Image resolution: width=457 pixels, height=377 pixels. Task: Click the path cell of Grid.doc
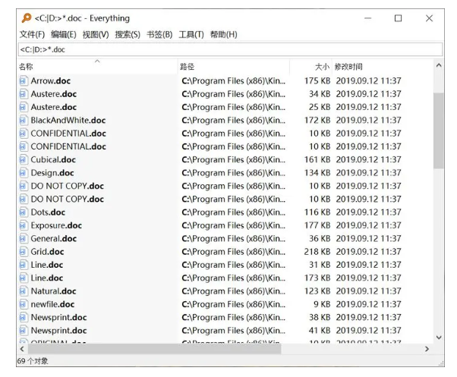pyautogui.click(x=234, y=252)
